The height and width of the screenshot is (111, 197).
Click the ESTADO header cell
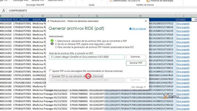click(183, 20)
